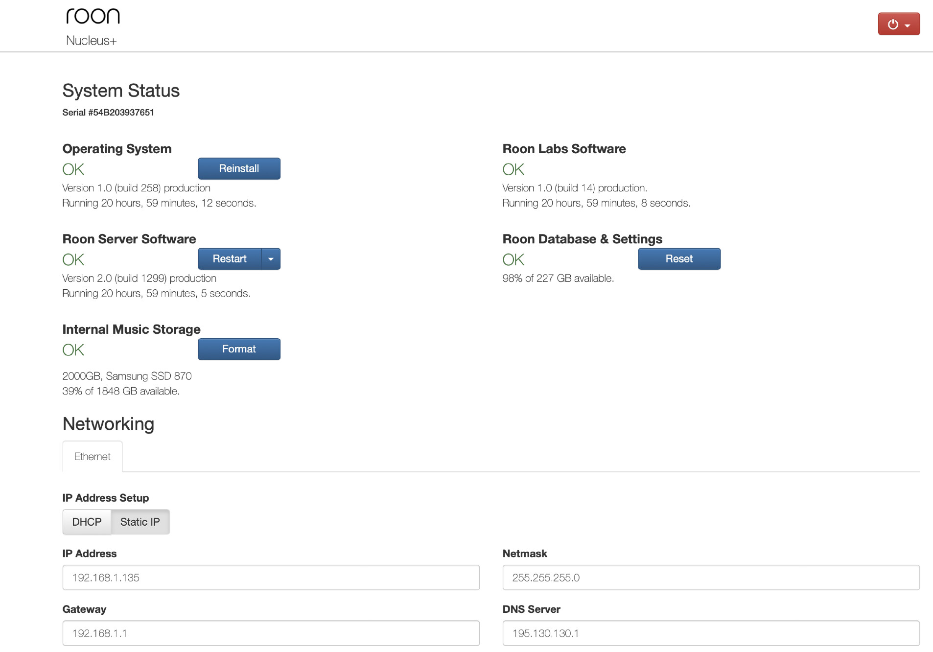Click the Operating System OK status
Image resolution: width=933 pixels, height=652 pixels.
pyautogui.click(x=73, y=169)
